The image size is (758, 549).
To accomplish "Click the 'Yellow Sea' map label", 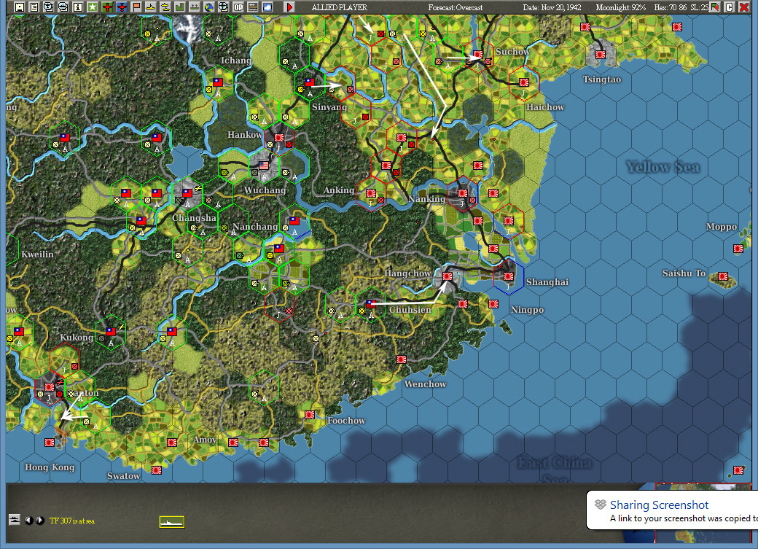I will pyautogui.click(x=663, y=167).
